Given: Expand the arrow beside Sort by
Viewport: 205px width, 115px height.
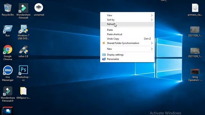Looking at the screenshot, I should [152, 20].
